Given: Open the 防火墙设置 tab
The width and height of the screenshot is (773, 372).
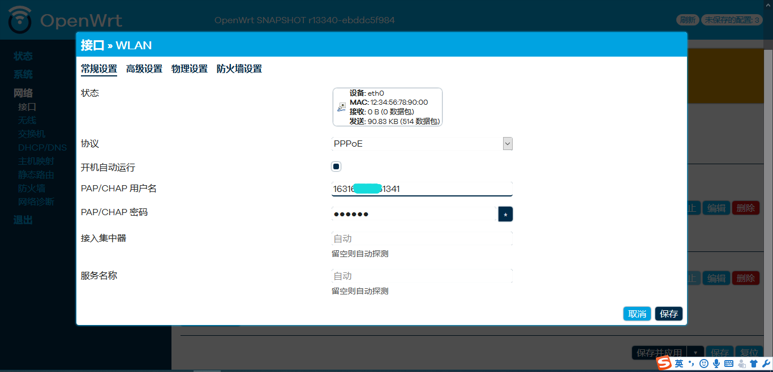Looking at the screenshot, I should tap(239, 69).
